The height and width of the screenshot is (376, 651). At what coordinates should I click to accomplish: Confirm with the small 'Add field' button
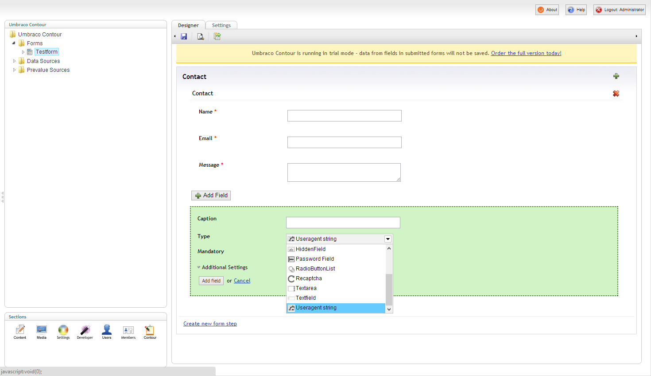(211, 281)
